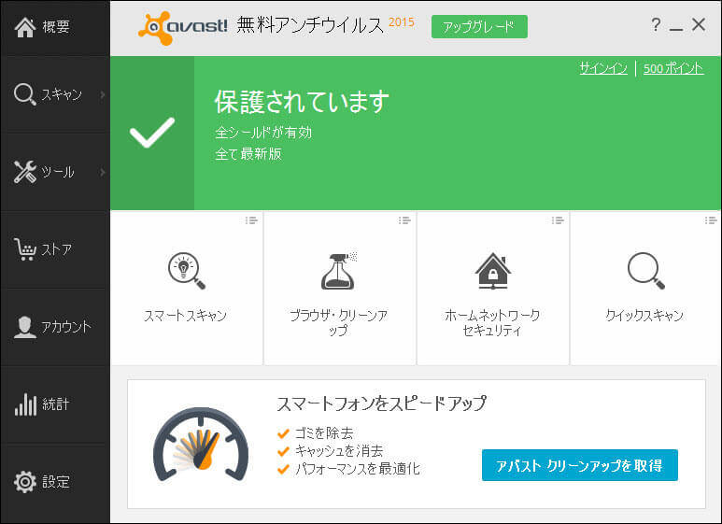The image size is (722, 524).
Task: Open the 概要 home icon
Action: tap(25, 27)
